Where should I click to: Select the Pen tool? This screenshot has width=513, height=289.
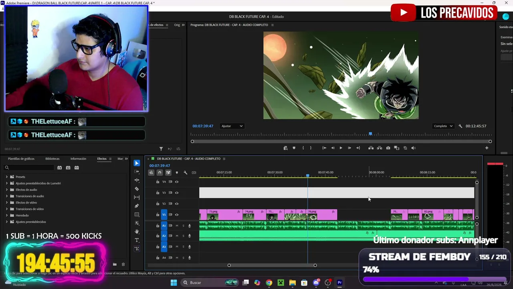point(137,206)
